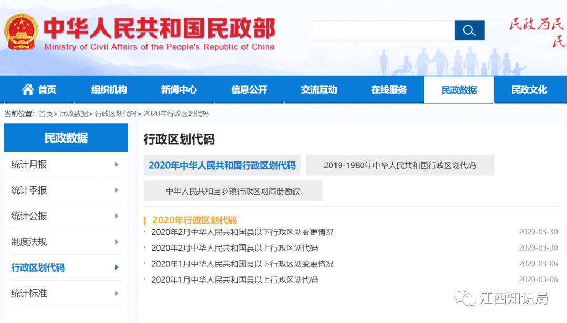This screenshot has height=323, width=567.
Task: Select the 乡镇行政区划简册勘误 tab
Action: point(233,191)
